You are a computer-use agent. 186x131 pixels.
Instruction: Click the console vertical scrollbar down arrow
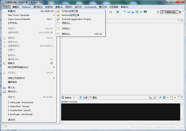coord(182,119)
